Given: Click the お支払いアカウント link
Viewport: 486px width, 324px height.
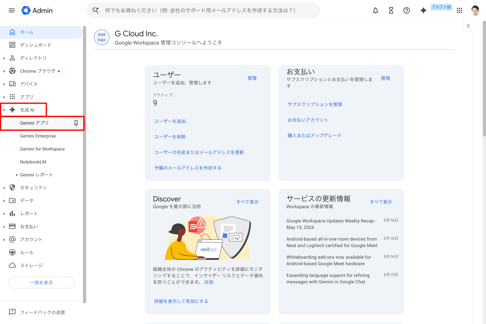Looking at the screenshot, I should click(x=308, y=120).
